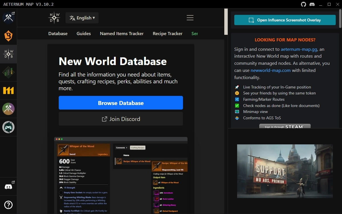
Task: Select the multicolor circle crossed-axes sidebar icon
Action: [9, 109]
